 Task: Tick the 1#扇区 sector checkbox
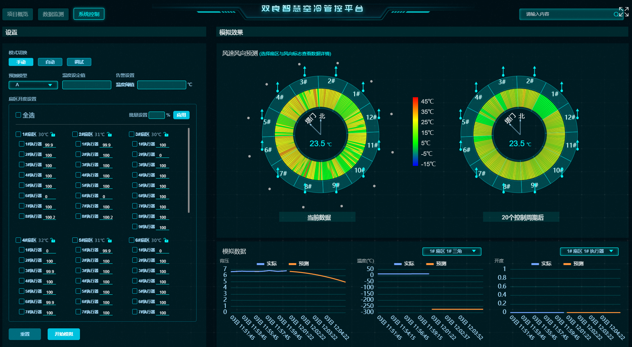click(18, 134)
